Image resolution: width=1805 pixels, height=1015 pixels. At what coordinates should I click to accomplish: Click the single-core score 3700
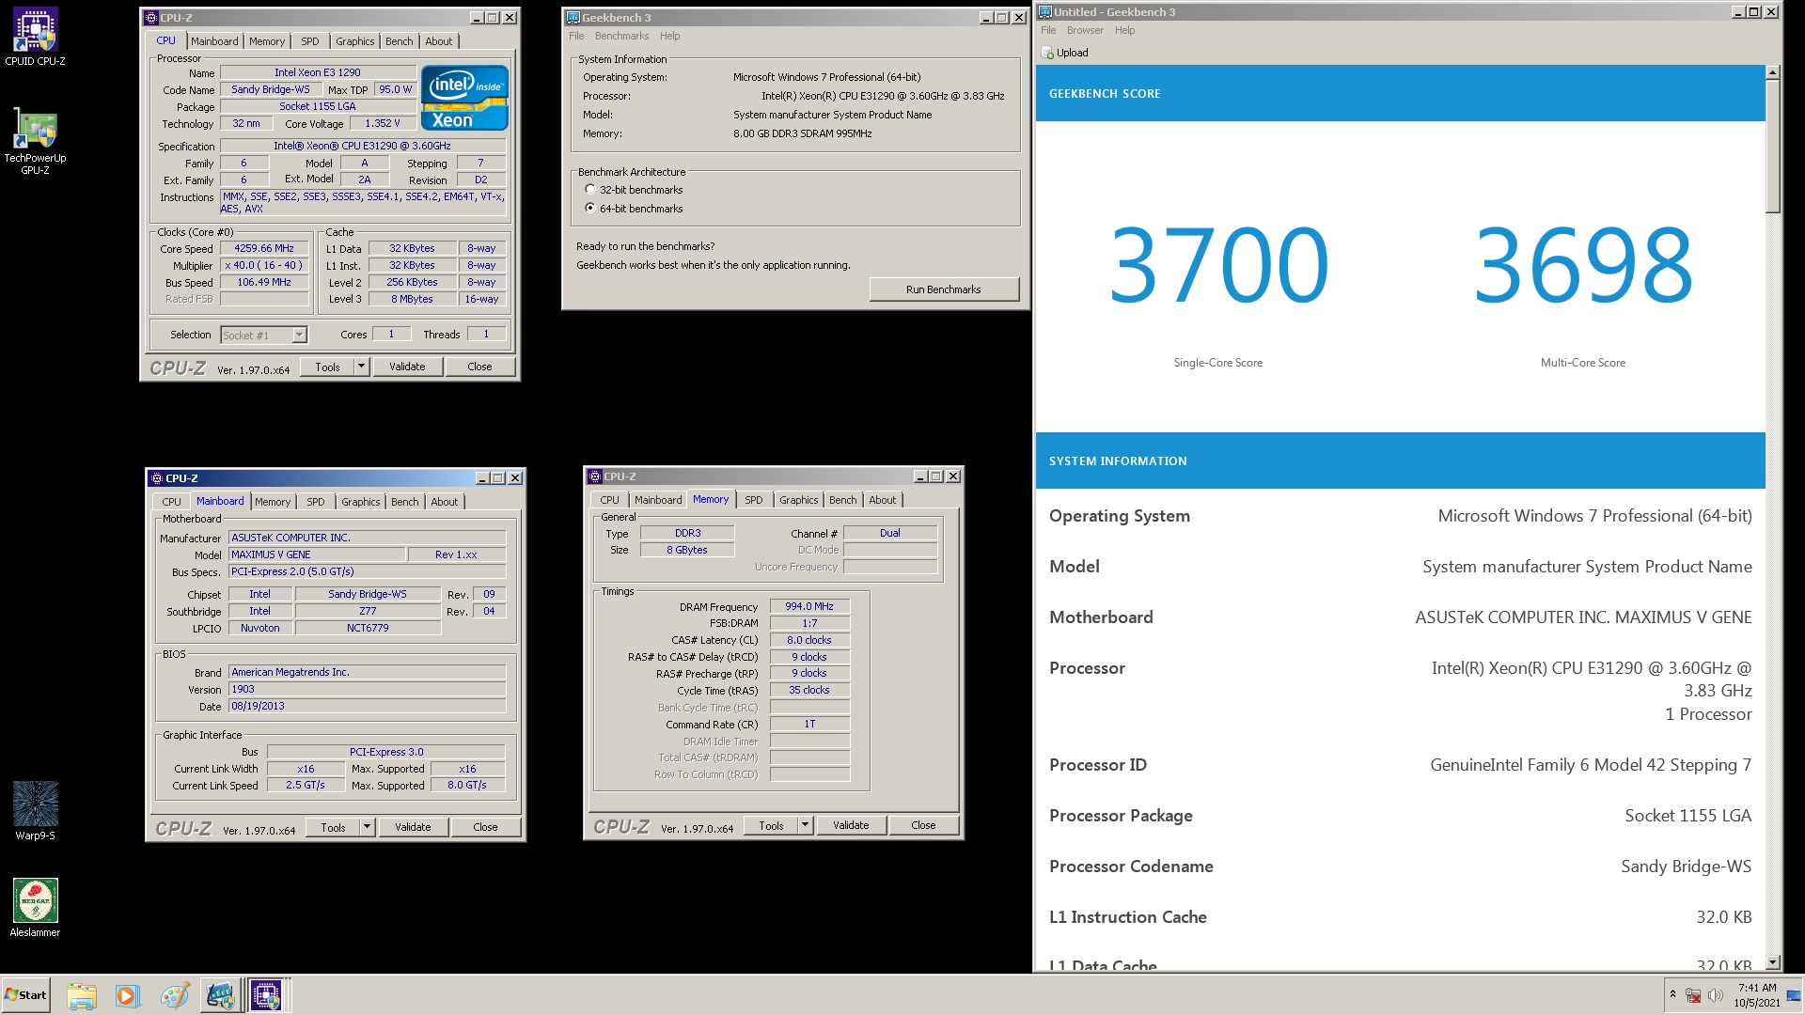coord(1218,265)
